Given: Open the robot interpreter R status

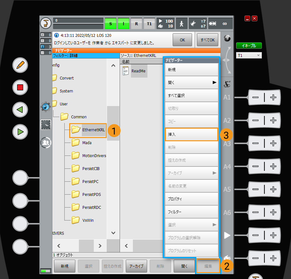Looking at the screenshot, I should (x=136, y=24).
